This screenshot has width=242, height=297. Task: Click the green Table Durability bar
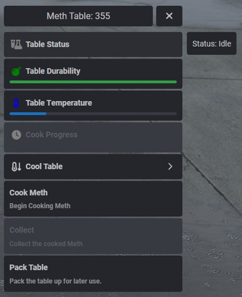(93, 82)
